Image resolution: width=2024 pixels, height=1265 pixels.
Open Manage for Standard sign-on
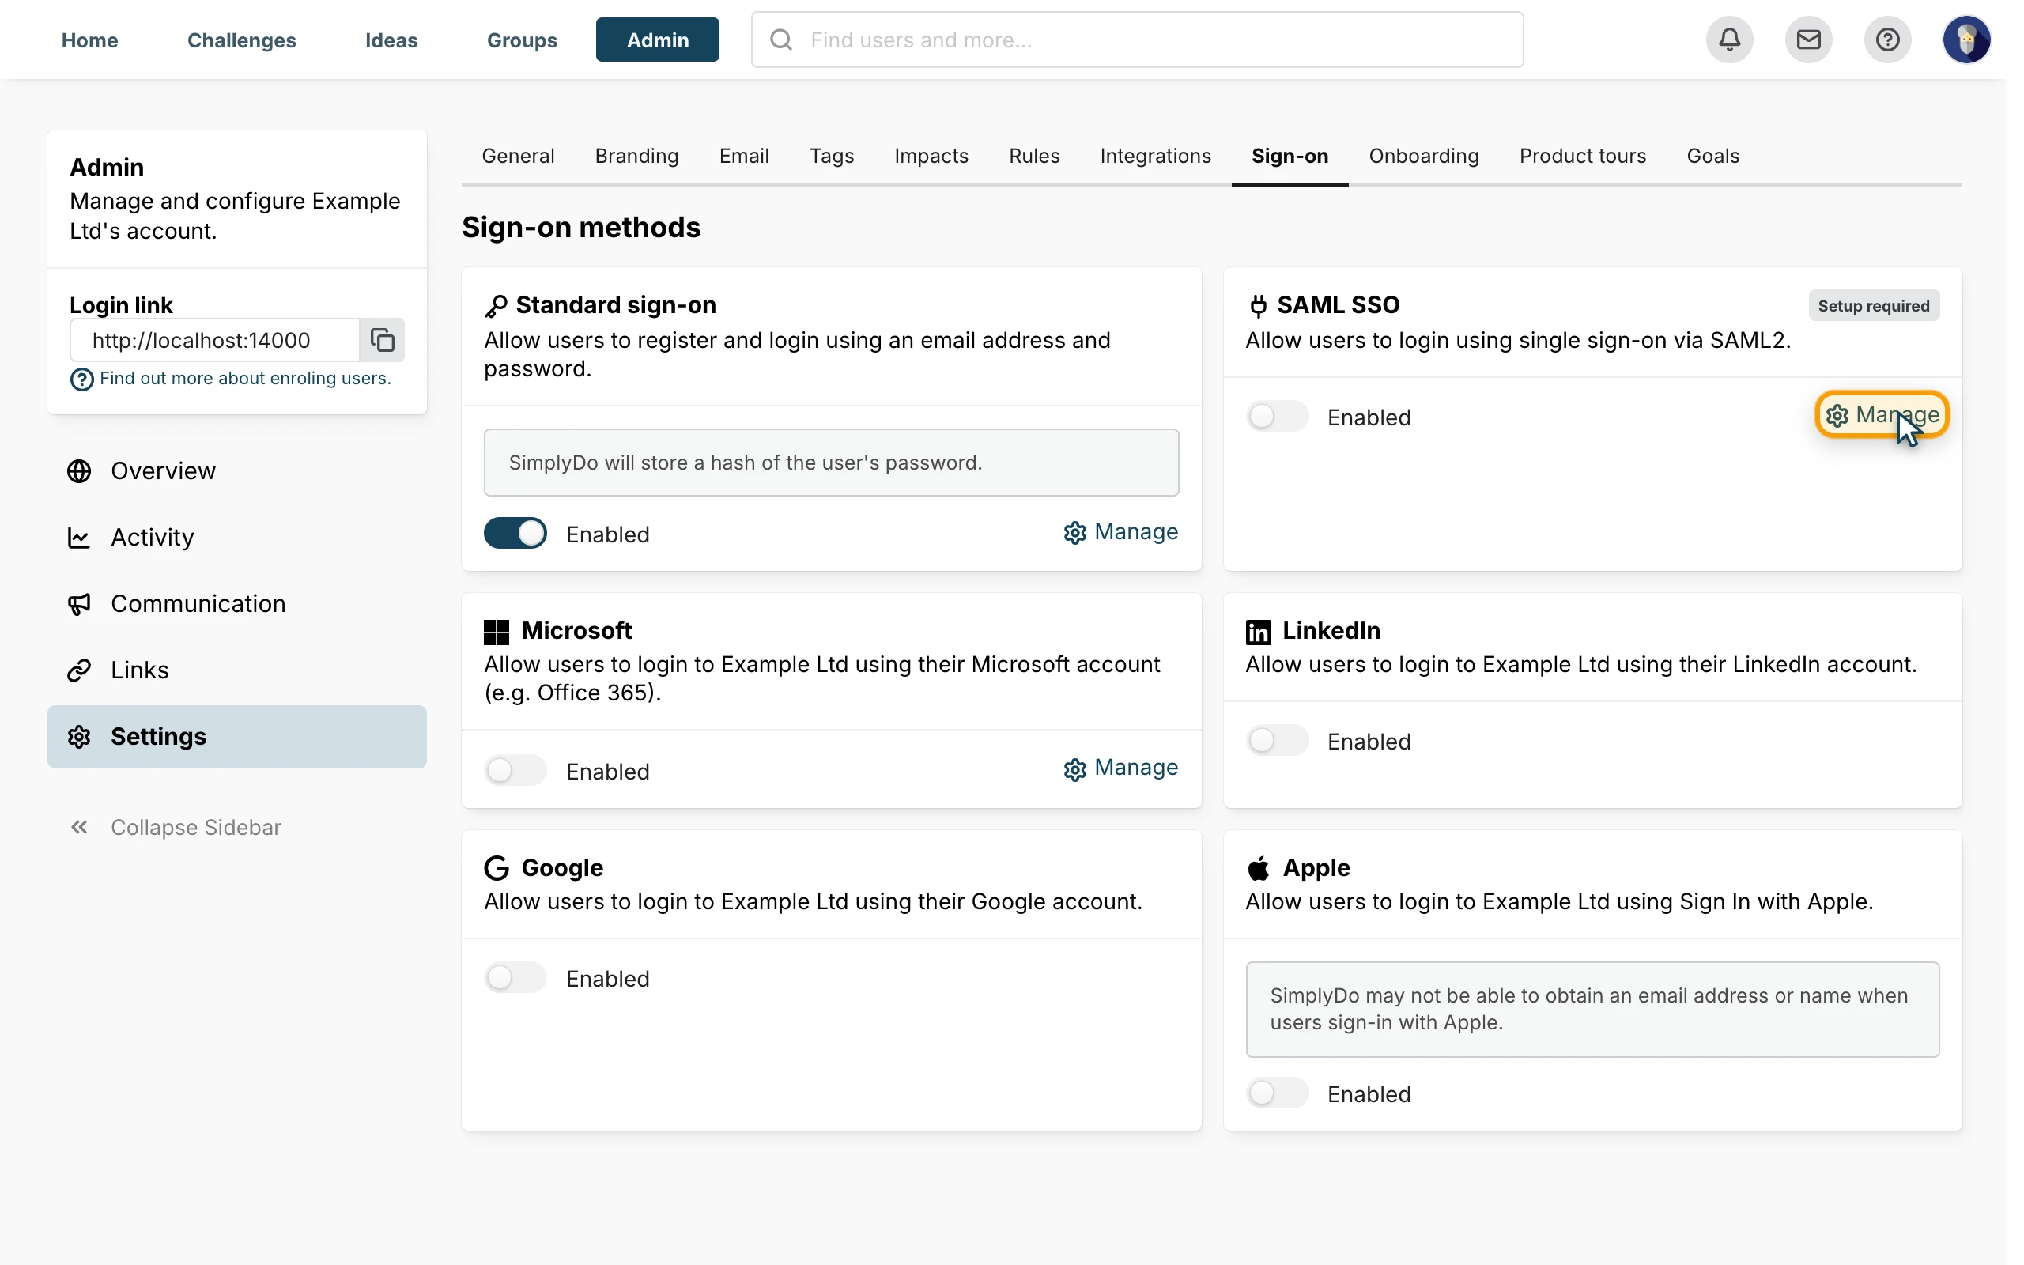pos(1121,532)
